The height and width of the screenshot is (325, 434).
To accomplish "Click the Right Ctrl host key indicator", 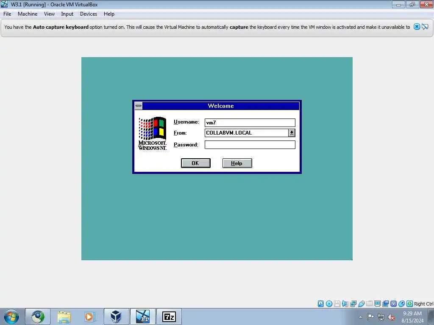I will 423,304.
